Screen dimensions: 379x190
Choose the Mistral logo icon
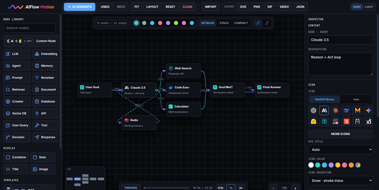coord(357,110)
